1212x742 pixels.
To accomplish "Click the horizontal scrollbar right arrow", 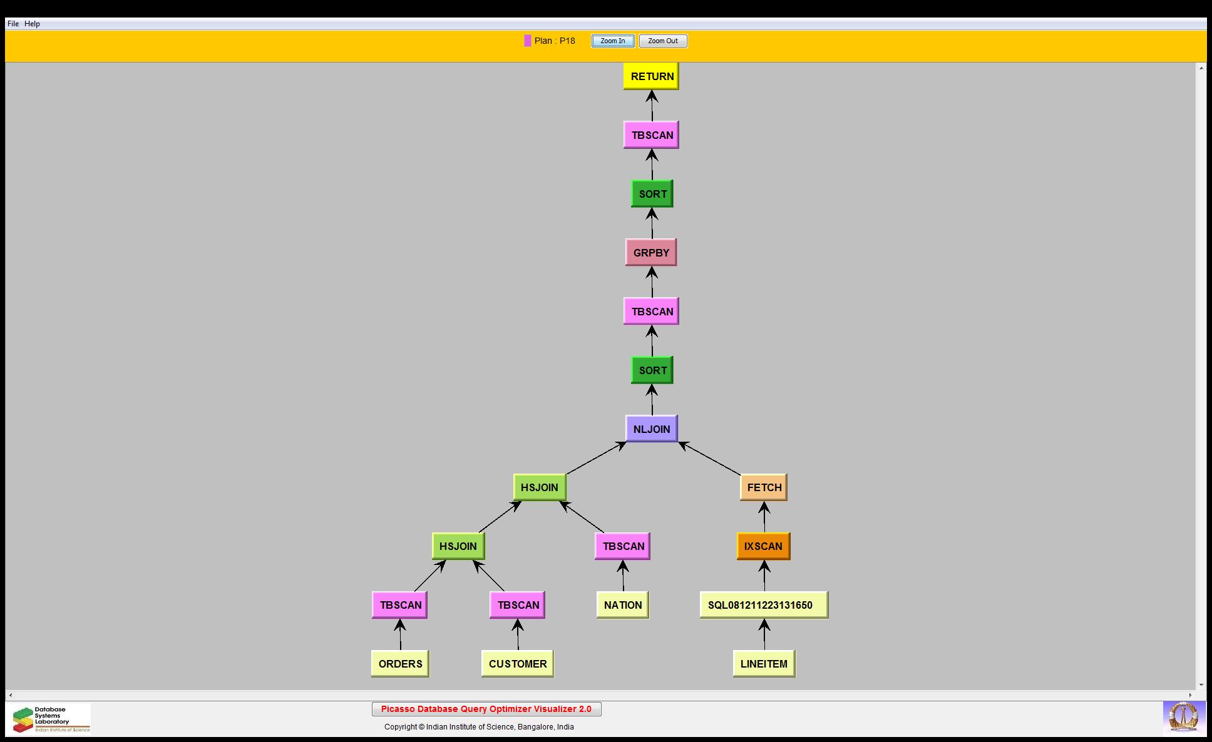I will tap(1190, 695).
